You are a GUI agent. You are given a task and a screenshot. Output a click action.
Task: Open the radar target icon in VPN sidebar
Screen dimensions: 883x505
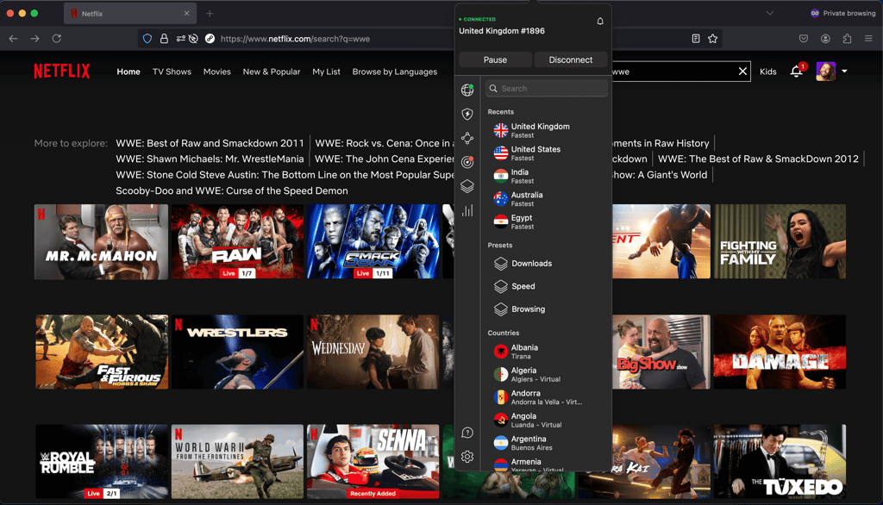tap(467, 162)
